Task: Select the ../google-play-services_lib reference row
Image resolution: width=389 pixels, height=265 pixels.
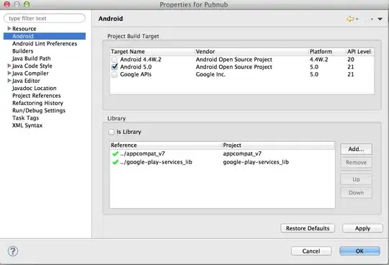Action: [x=223, y=162]
